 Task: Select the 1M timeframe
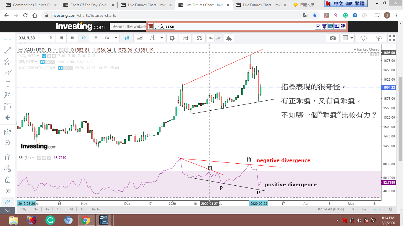click(x=95, y=38)
